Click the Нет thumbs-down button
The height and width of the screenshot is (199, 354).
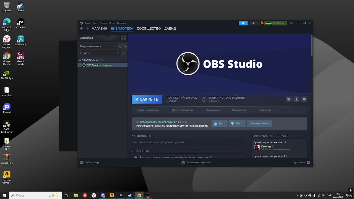tap(237, 124)
